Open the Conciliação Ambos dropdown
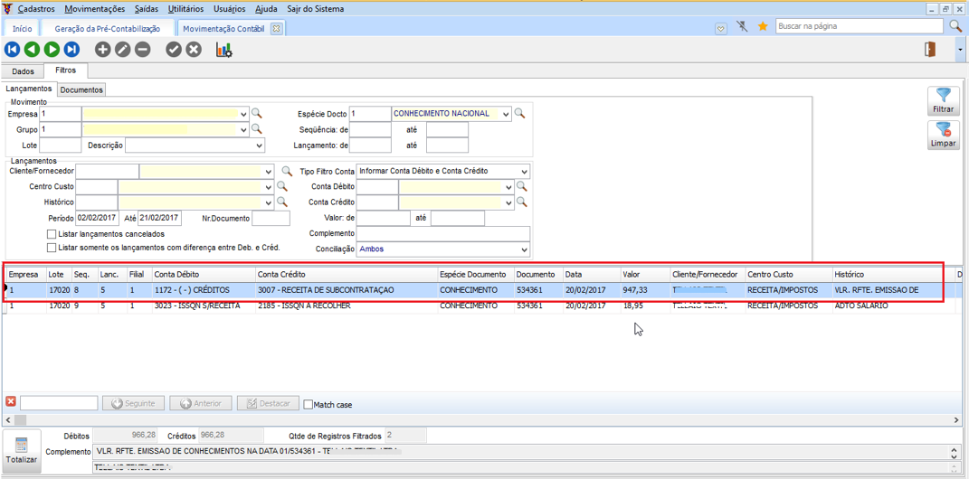 click(524, 249)
